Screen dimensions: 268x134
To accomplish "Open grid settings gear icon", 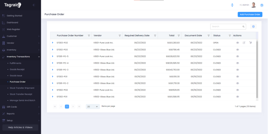I will (x=253, y=27).
